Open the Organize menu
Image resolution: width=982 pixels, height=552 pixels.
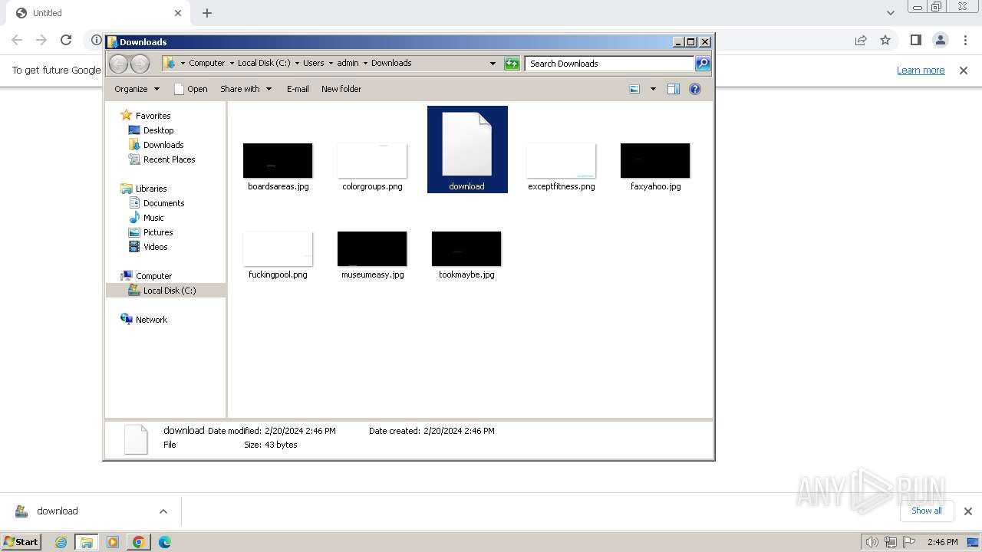point(137,89)
